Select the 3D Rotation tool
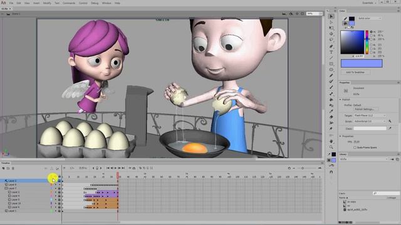Viewport: 401px width, 225px height. [331, 34]
